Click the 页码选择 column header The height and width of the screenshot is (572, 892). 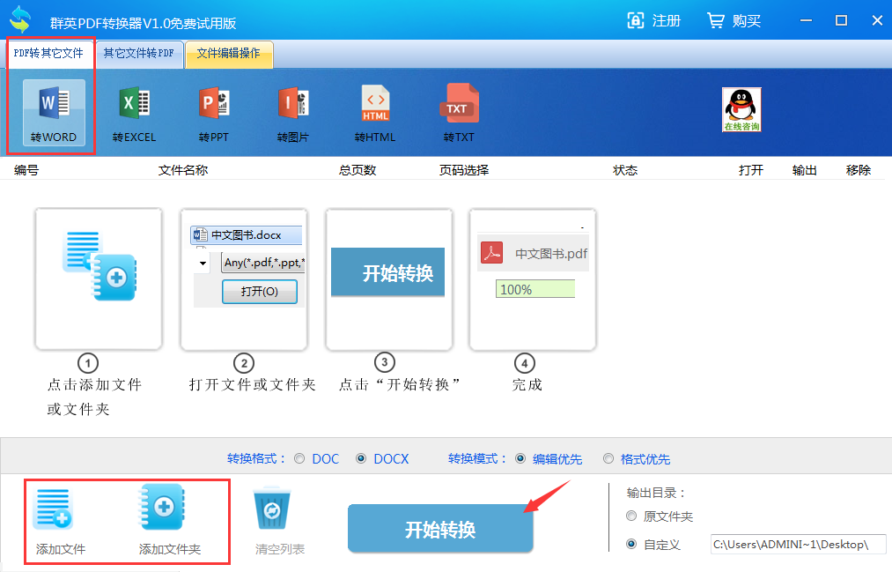(464, 170)
